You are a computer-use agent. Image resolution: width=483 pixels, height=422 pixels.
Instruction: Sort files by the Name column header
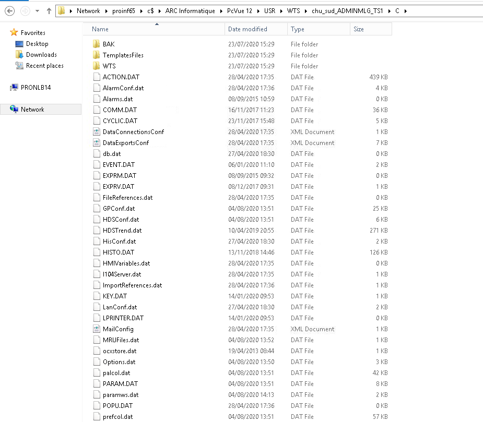click(100, 29)
